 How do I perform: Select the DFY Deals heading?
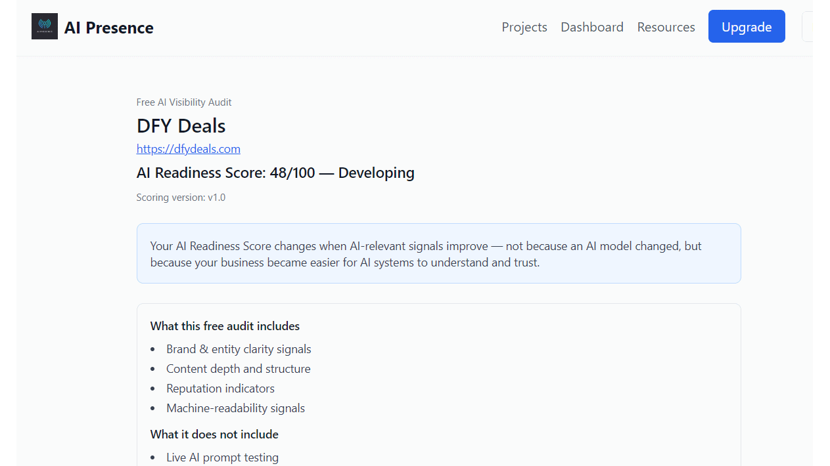tap(181, 125)
